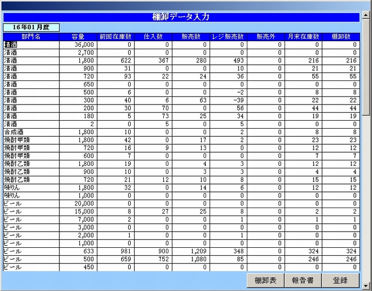Click the レジ販売数 column header
This screenshot has height=291, width=372.
click(x=228, y=37)
